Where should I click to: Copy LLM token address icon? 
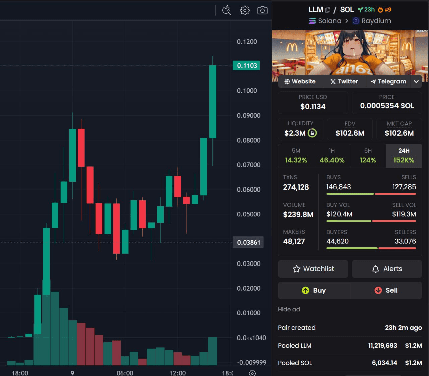click(x=328, y=10)
